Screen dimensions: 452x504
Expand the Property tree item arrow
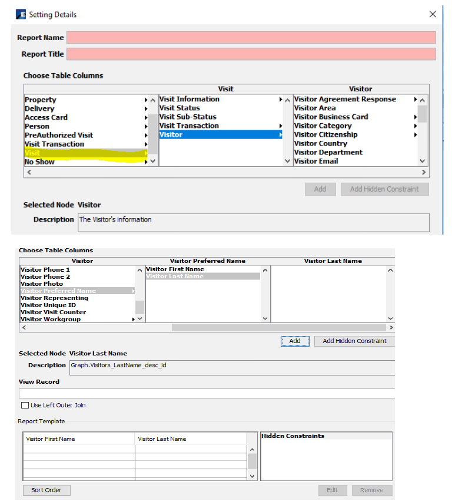146,100
